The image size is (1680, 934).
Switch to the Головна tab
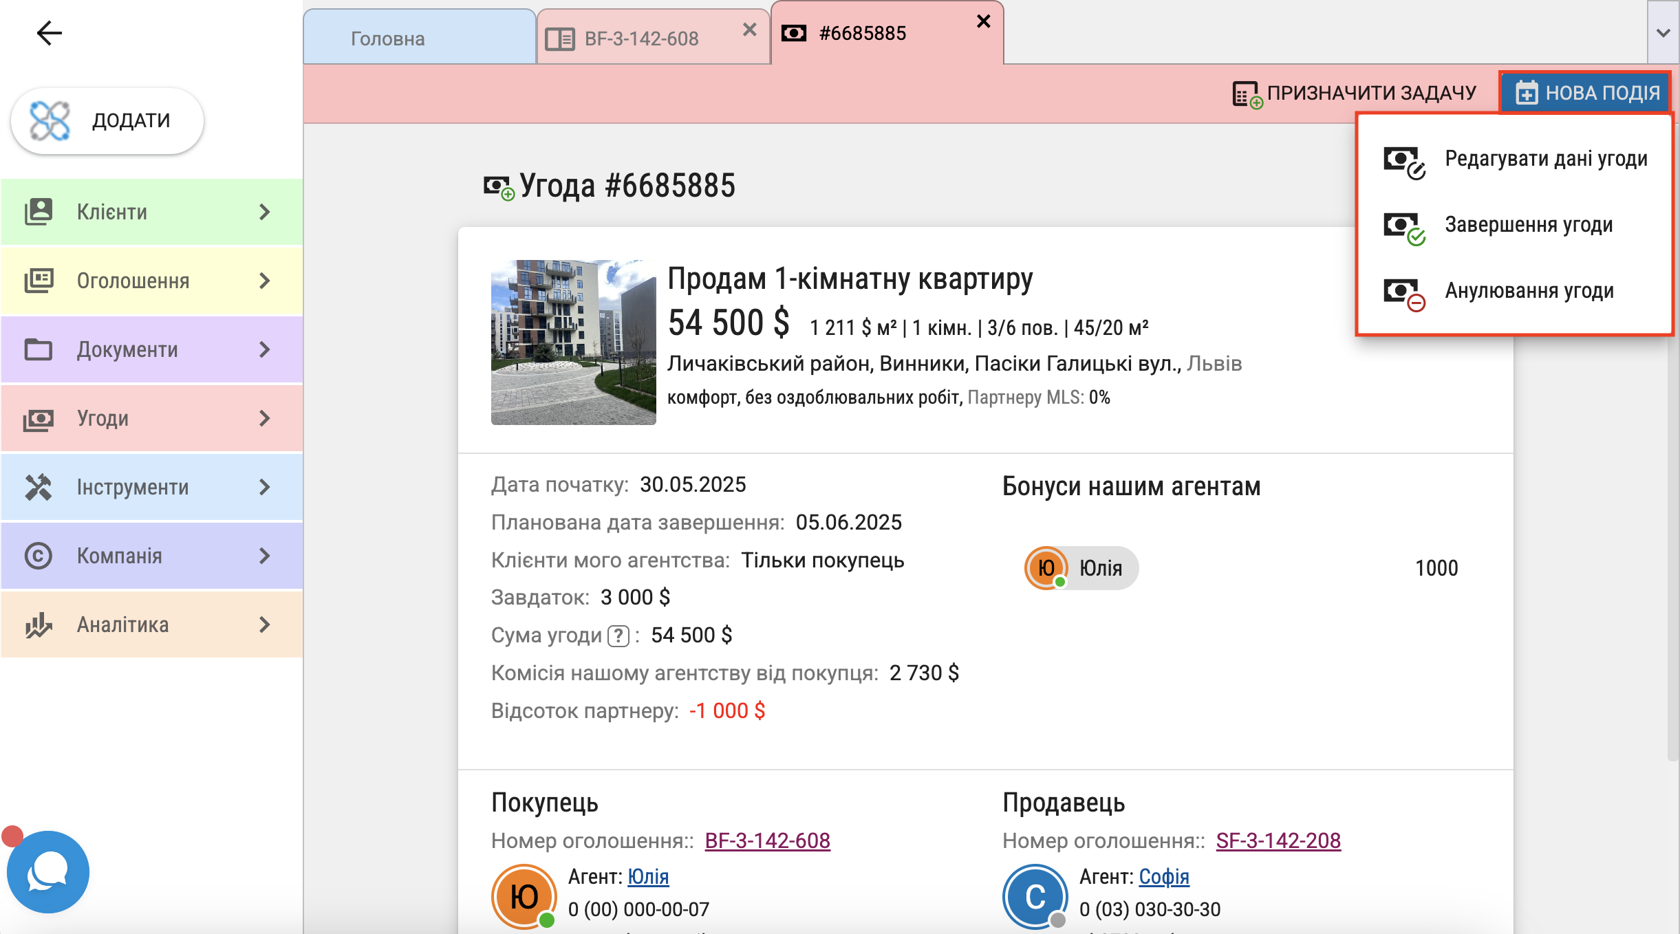tap(420, 38)
